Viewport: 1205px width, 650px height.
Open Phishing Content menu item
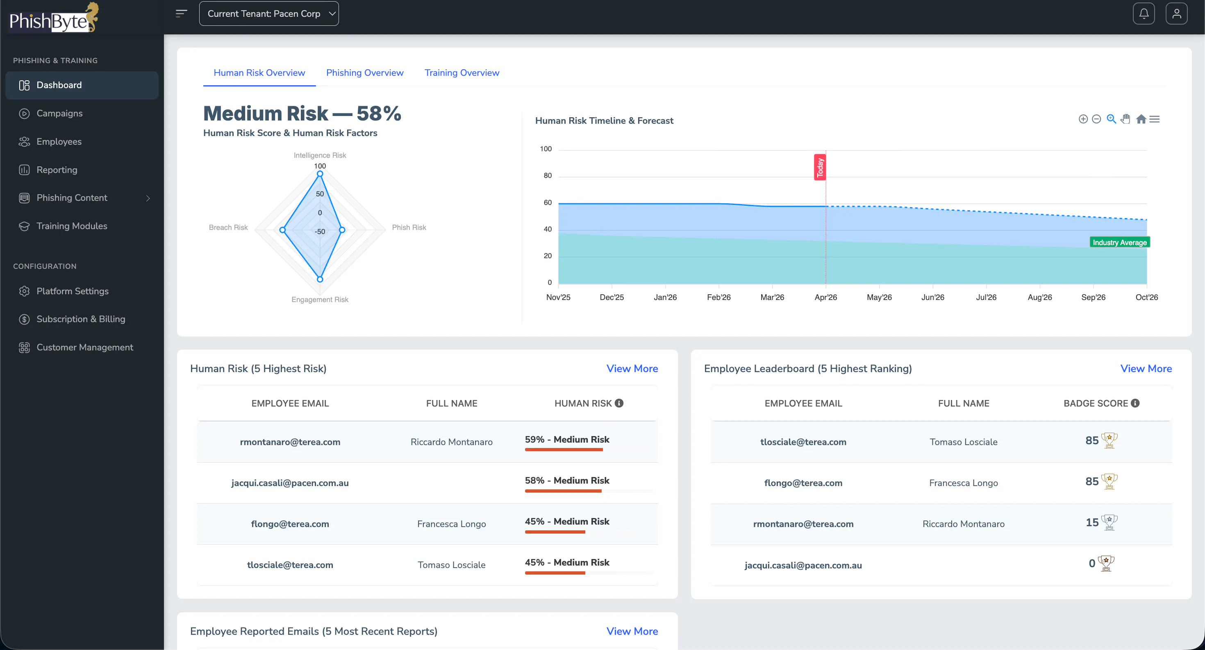coord(82,198)
